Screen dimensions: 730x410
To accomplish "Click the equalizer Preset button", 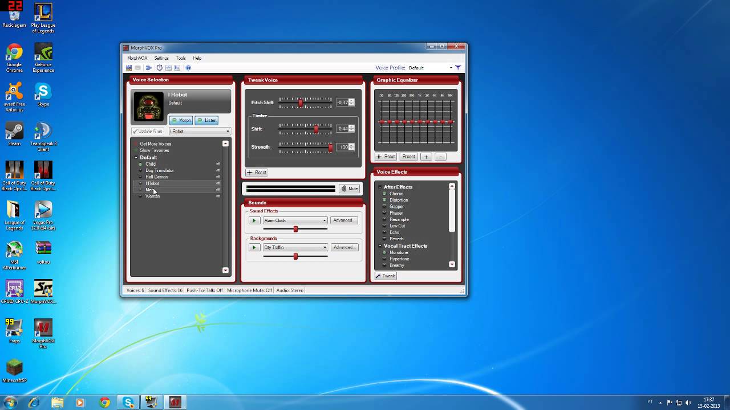I will [409, 157].
